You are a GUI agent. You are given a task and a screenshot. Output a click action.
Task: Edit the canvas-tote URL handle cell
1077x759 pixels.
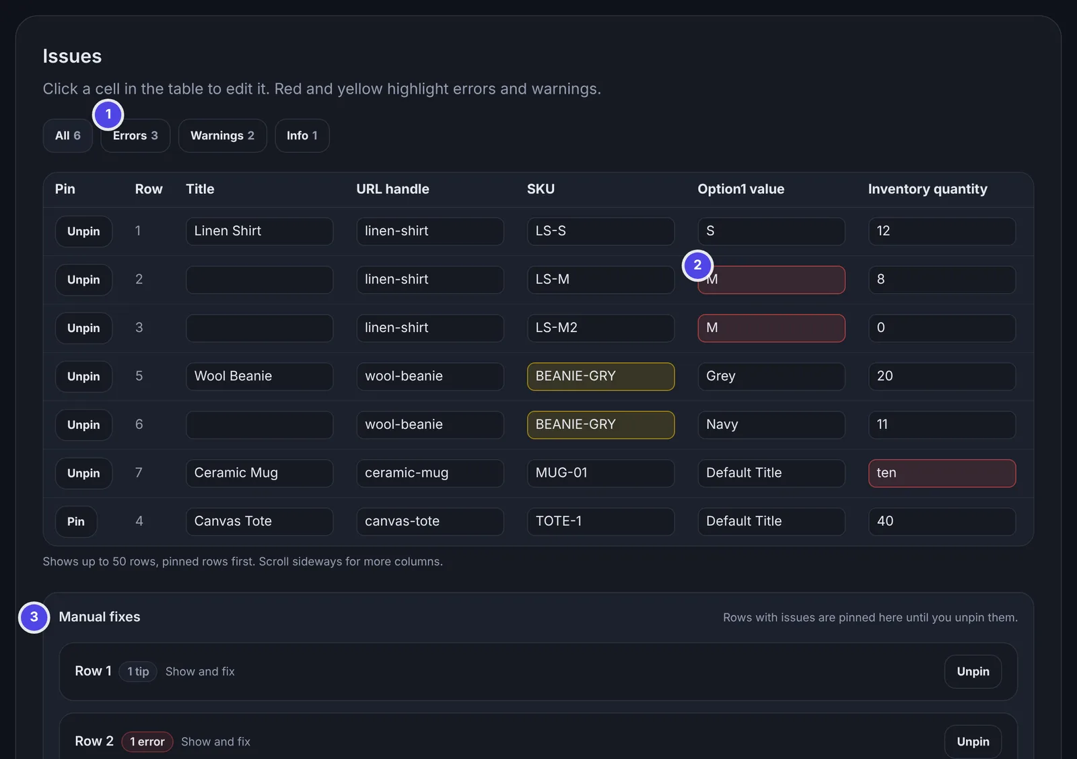point(430,522)
